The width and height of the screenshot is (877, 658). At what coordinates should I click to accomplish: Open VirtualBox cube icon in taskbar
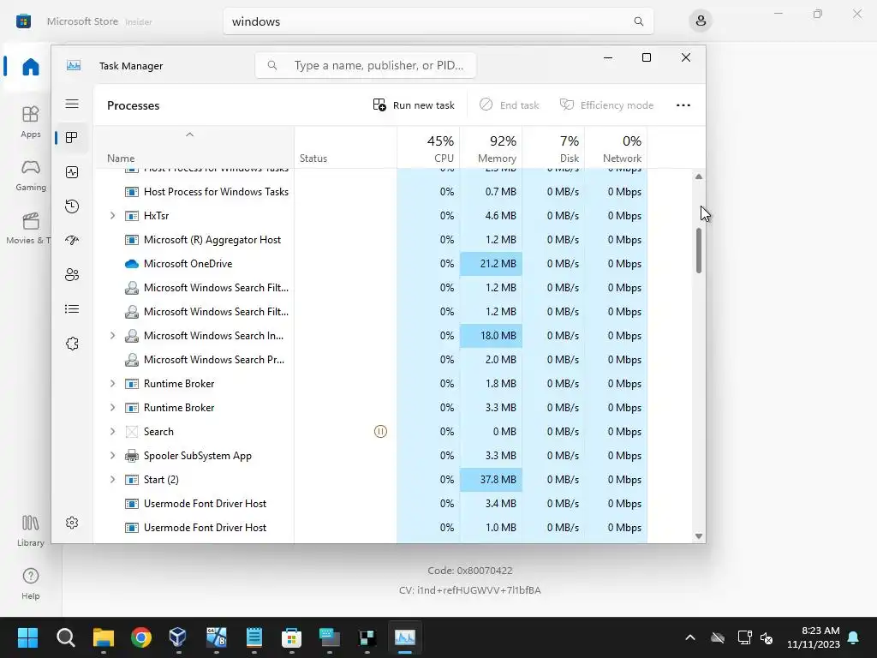177,637
